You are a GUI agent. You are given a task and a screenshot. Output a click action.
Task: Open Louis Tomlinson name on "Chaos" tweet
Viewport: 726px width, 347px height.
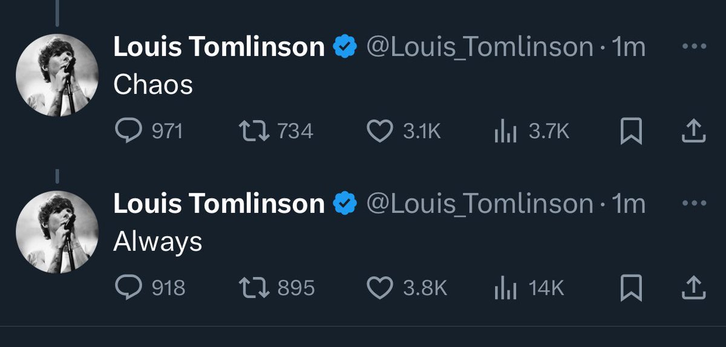point(219,48)
